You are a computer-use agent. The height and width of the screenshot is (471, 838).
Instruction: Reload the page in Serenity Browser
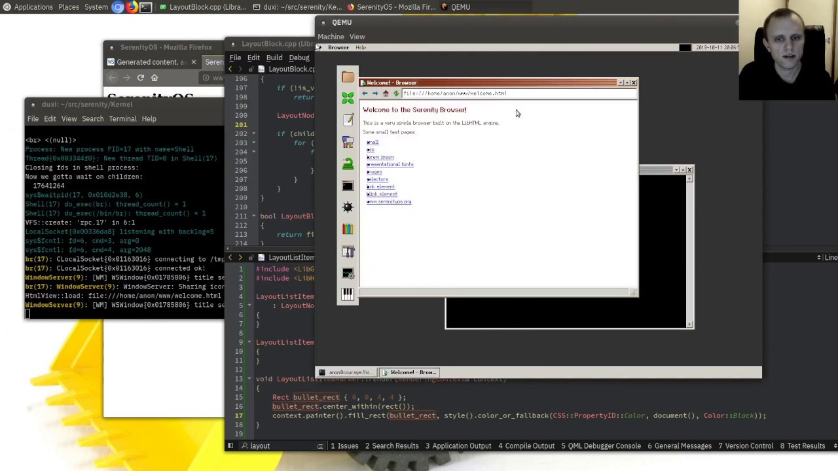pos(396,94)
